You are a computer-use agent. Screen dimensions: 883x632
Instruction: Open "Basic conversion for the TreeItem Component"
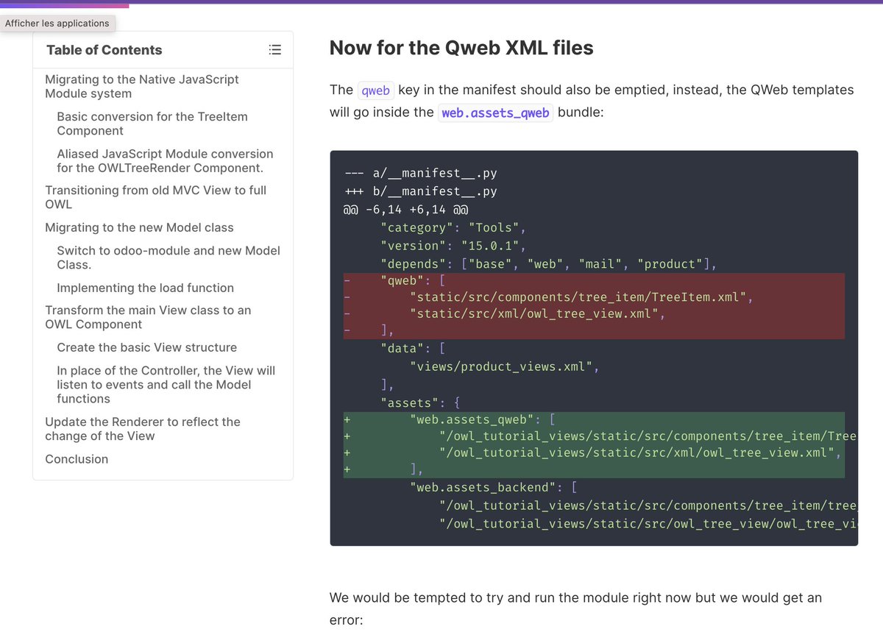coord(152,123)
